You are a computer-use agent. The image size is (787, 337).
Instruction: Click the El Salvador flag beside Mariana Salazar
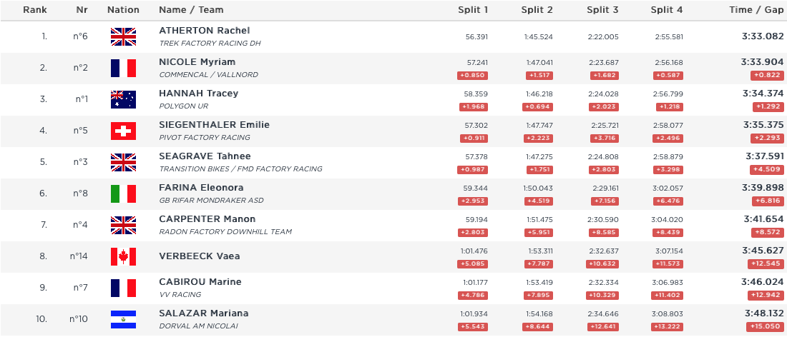click(x=123, y=319)
